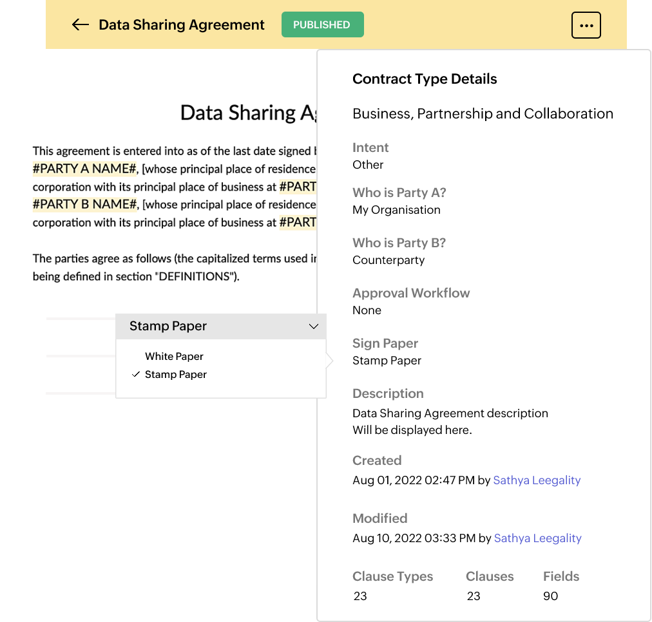Screen dimensions: 652x622
Task: Click the Clause Types count 23
Action: click(360, 596)
